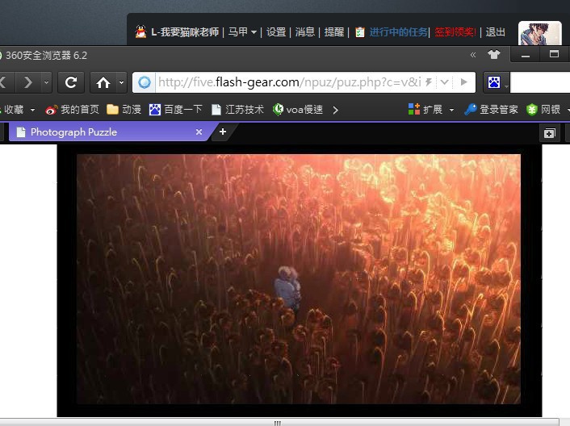Click the 设置 settings link
The image size is (570, 426).
(x=276, y=32)
